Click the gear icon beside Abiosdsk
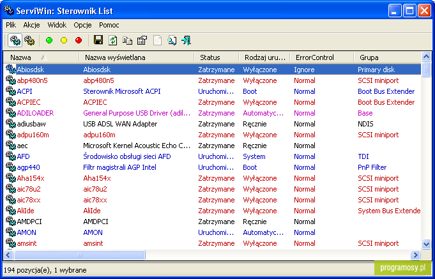Image resolution: width=435 pixels, height=279 pixels. [x=11, y=70]
